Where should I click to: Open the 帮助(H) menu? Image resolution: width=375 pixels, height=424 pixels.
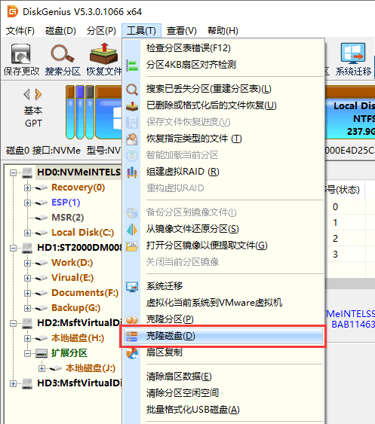[x=223, y=31]
